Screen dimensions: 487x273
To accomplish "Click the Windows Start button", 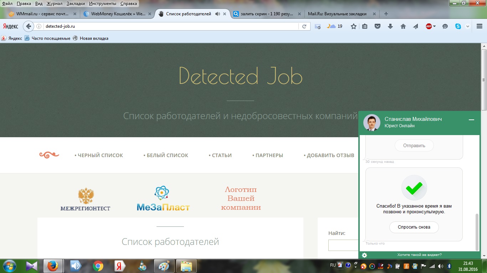I will pyautogui.click(x=9, y=266).
